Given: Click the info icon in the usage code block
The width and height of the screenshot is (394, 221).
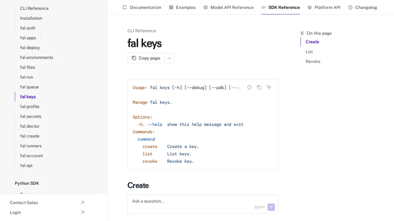Looking at the screenshot, I should coord(250,87).
